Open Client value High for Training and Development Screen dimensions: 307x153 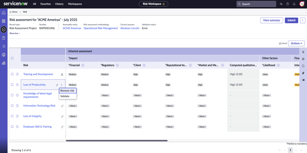point(135,74)
